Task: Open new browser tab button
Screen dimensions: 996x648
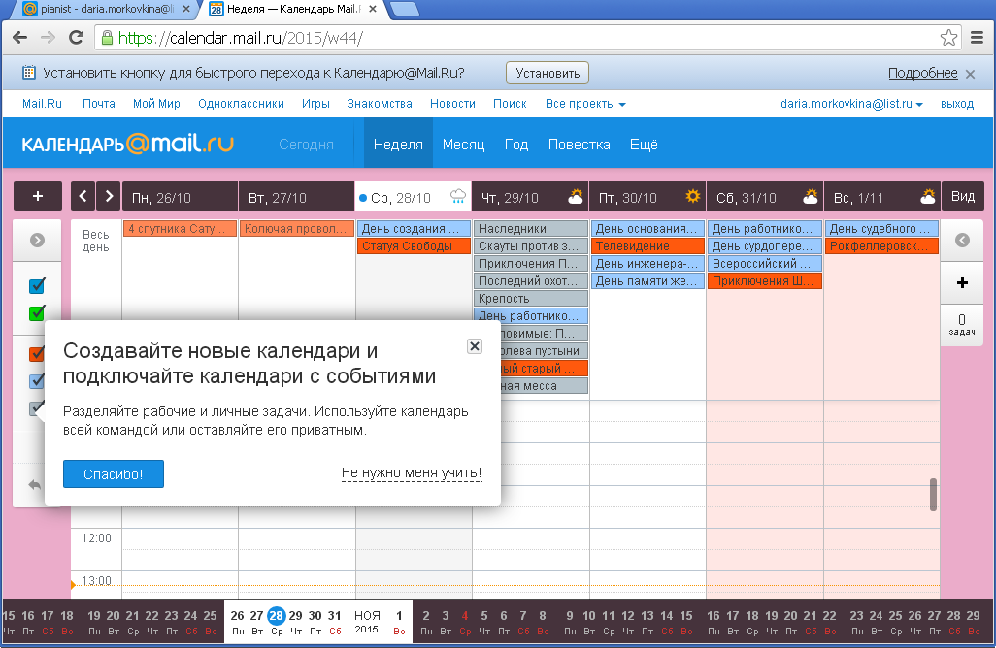Action: [404, 9]
